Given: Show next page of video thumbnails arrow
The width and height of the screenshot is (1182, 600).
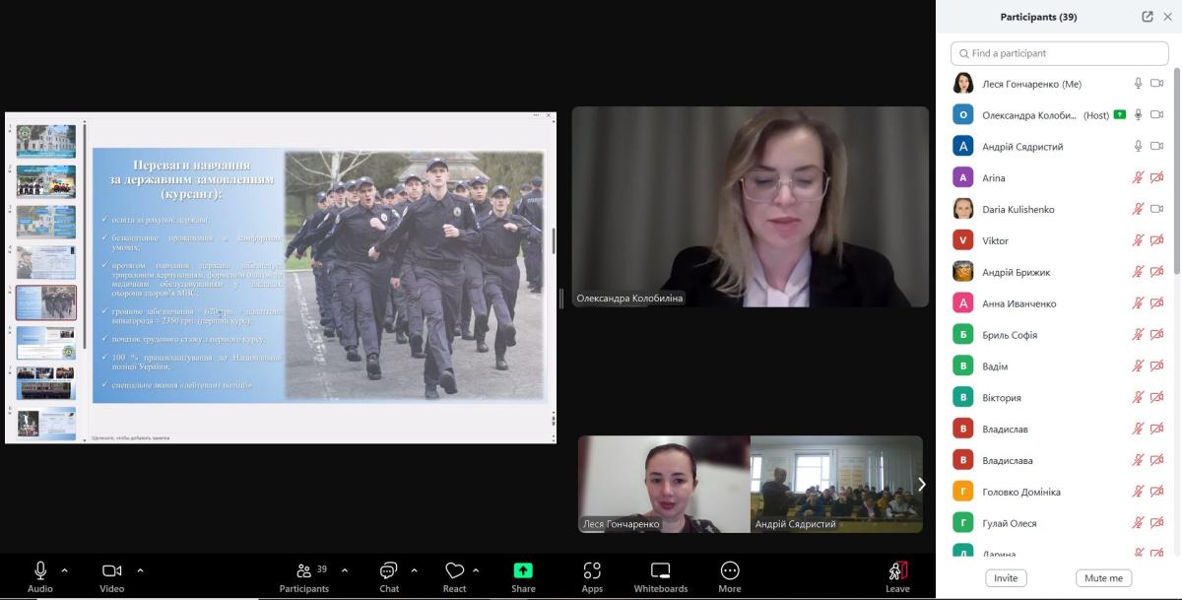Looking at the screenshot, I should click(x=922, y=484).
